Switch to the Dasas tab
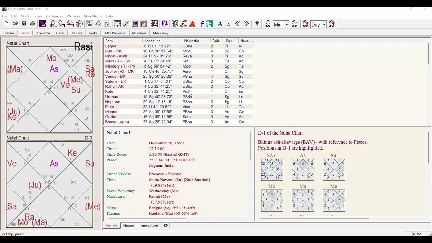The image size is (432, 243). [60, 33]
